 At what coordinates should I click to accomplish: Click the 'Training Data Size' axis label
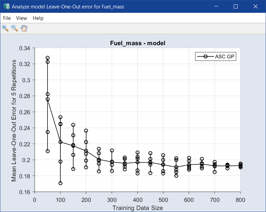pos(138,208)
